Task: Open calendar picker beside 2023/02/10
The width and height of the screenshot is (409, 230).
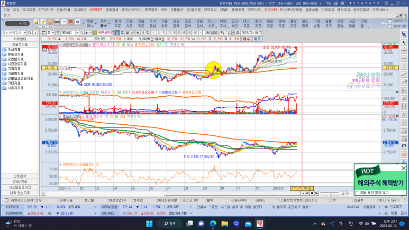Action: coord(260,33)
